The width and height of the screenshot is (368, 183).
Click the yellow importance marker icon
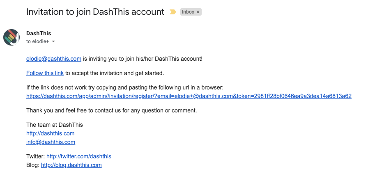pos(173,12)
